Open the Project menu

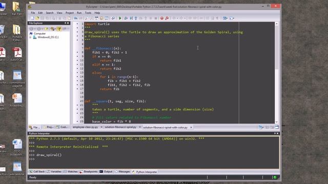[x=70, y=13]
